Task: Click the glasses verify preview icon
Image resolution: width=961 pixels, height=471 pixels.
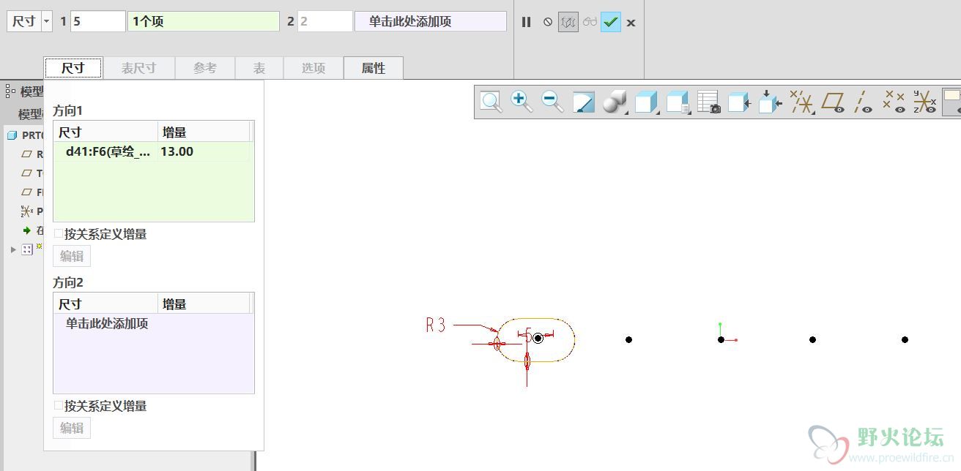Action: [x=590, y=22]
